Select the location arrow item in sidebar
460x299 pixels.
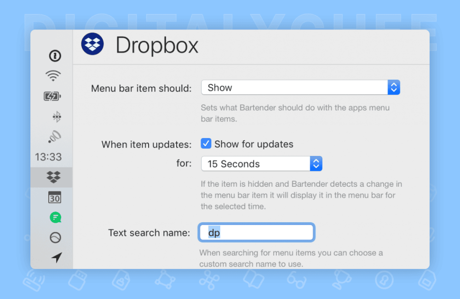point(57,257)
